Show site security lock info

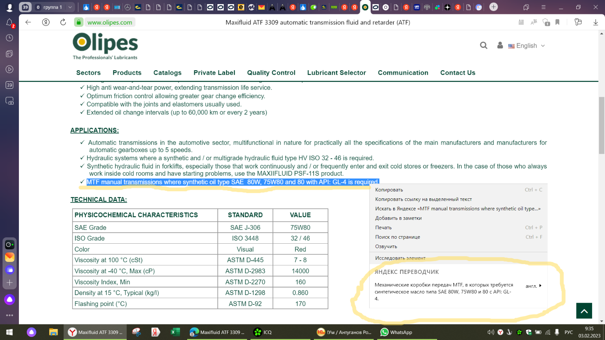click(x=79, y=22)
